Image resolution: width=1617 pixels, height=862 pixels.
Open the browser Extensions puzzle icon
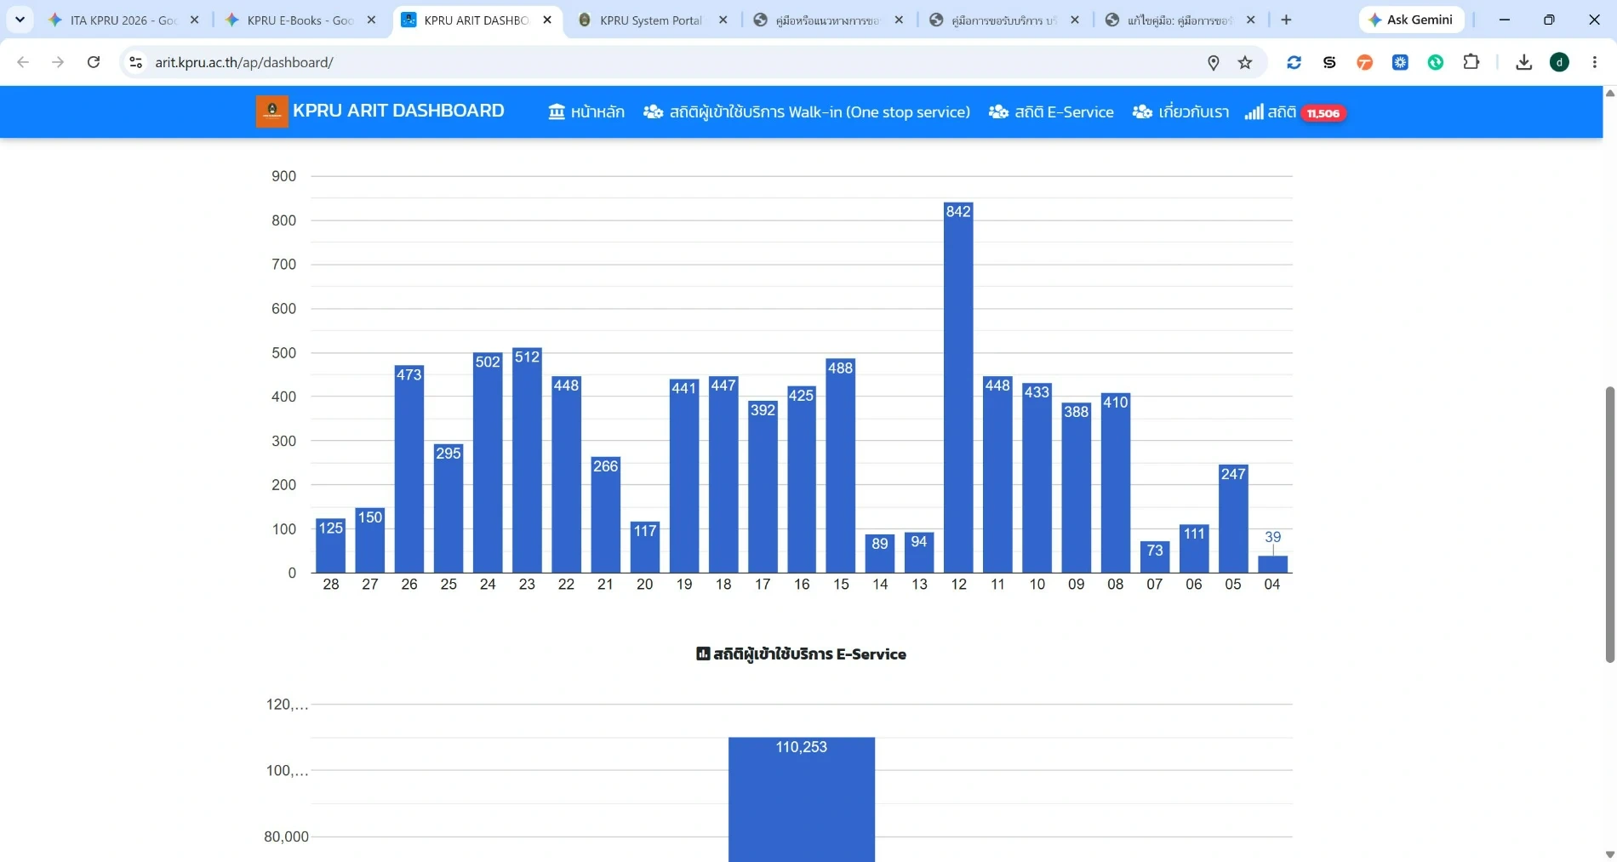coord(1471,62)
